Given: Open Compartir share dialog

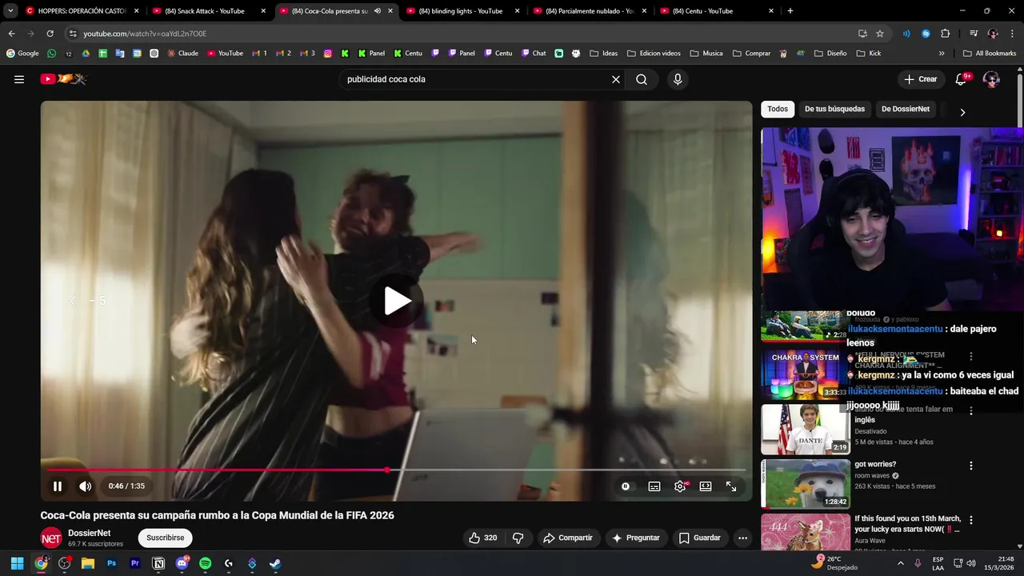Looking at the screenshot, I should (568, 538).
